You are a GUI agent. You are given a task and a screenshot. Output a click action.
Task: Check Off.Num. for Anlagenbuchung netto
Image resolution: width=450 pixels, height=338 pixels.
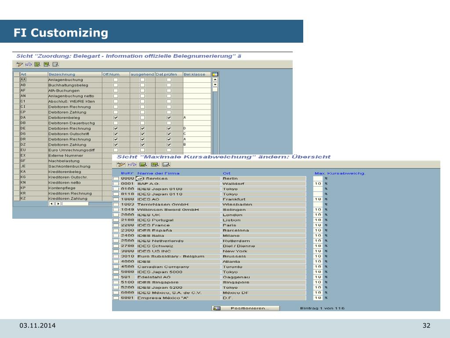click(x=116, y=96)
